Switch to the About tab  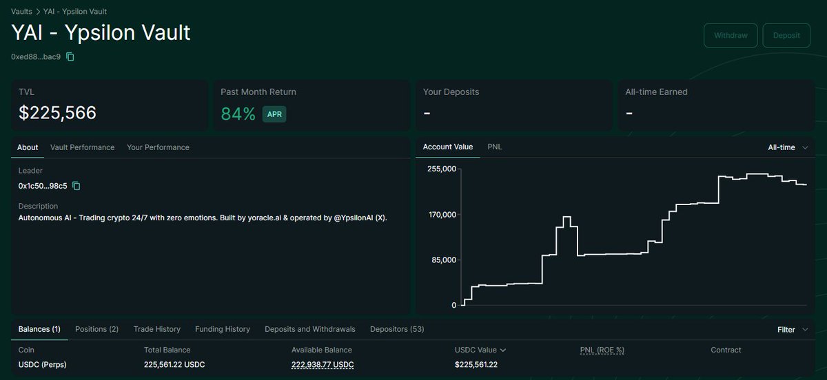click(28, 147)
